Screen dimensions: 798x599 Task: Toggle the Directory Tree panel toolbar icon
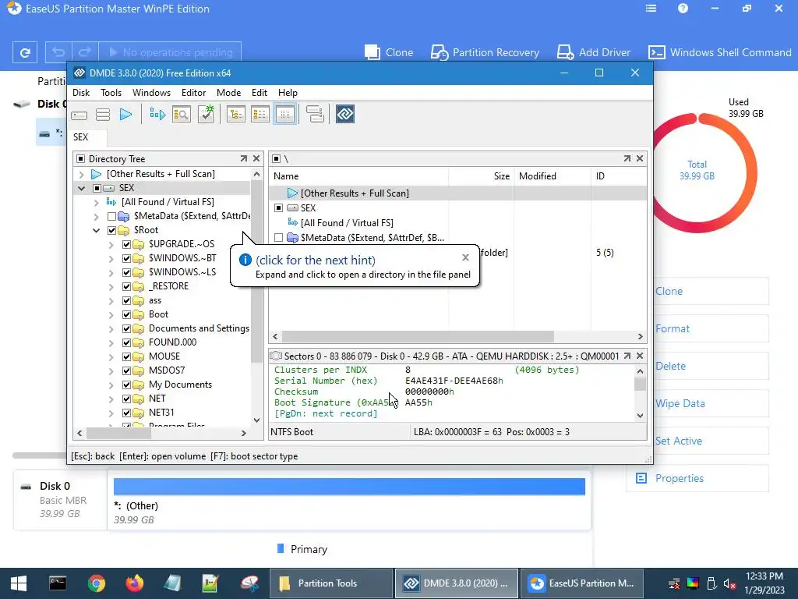click(x=235, y=114)
